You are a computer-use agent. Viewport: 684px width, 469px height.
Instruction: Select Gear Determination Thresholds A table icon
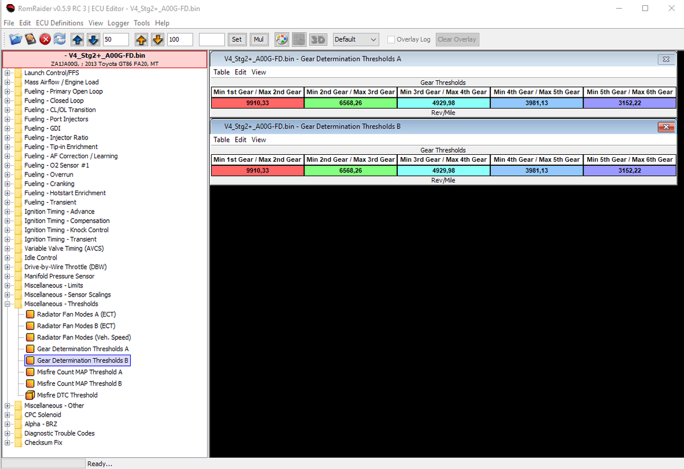30,349
